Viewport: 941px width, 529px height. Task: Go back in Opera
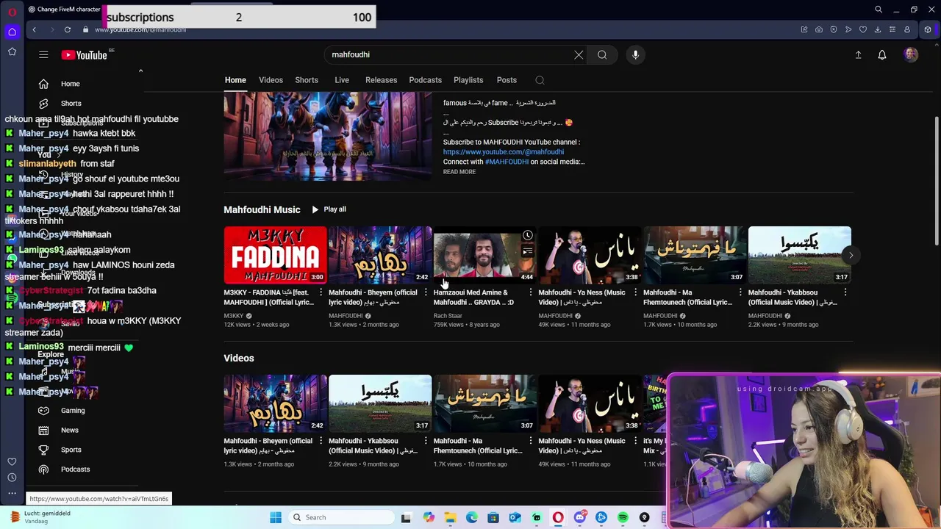tap(35, 29)
